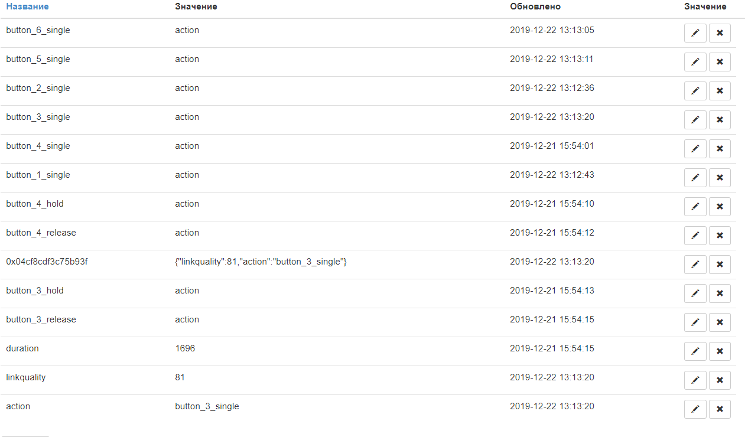The width and height of the screenshot is (745, 437).
Task: Delete the linkquality property row
Action: 720,380
